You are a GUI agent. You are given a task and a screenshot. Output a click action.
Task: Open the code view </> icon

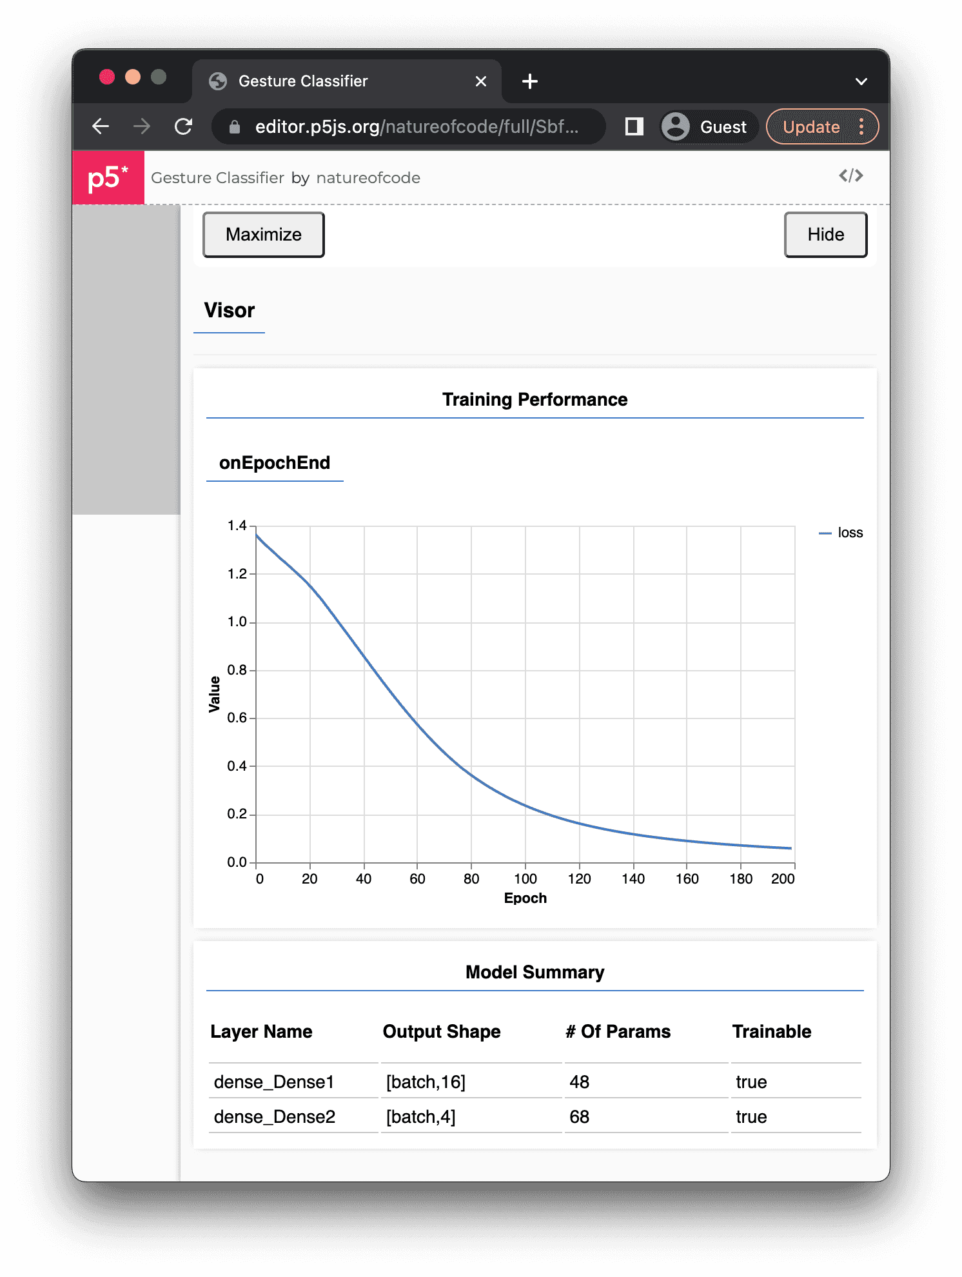click(x=851, y=175)
